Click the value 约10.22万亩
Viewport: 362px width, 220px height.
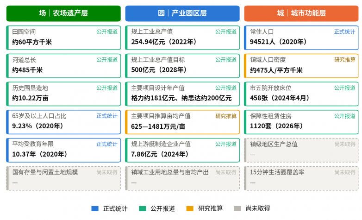tap(30, 98)
